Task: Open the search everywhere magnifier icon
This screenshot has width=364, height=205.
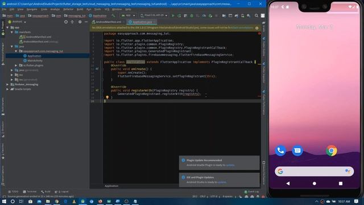Action: coord(257,15)
